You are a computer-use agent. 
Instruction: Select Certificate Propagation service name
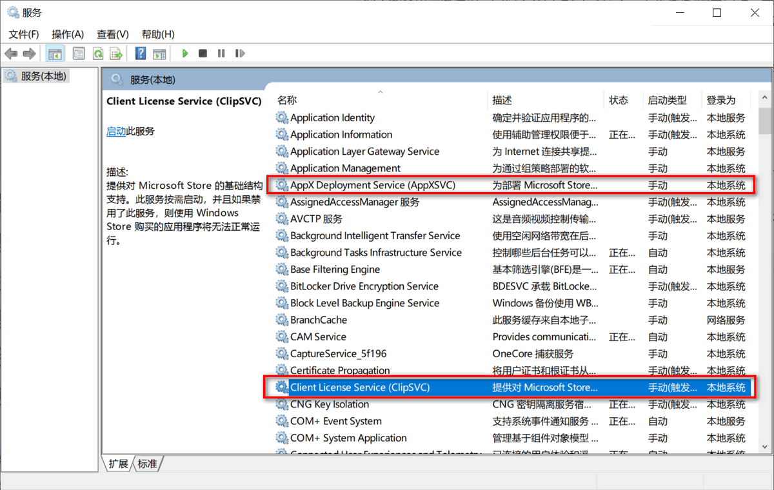coord(340,370)
